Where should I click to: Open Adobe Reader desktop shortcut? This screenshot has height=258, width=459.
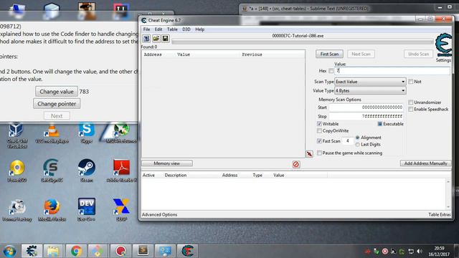pos(121,171)
